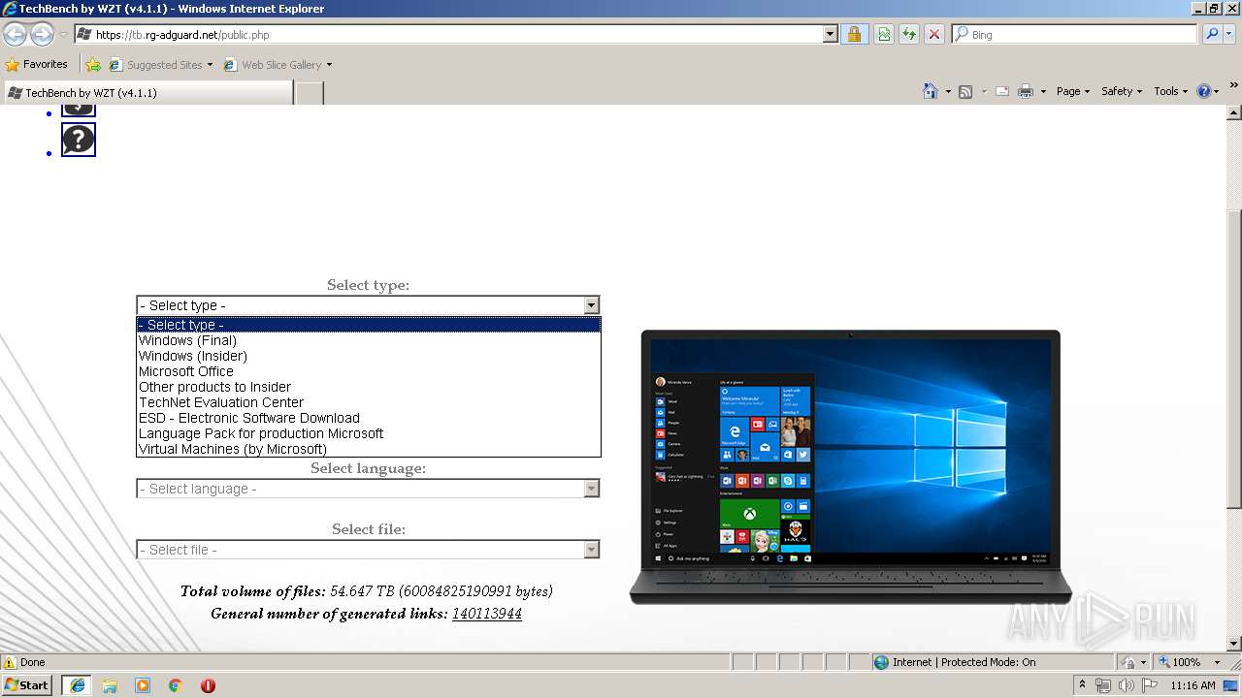Open search provider dropdown arrow

pyautogui.click(x=1231, y=34)
